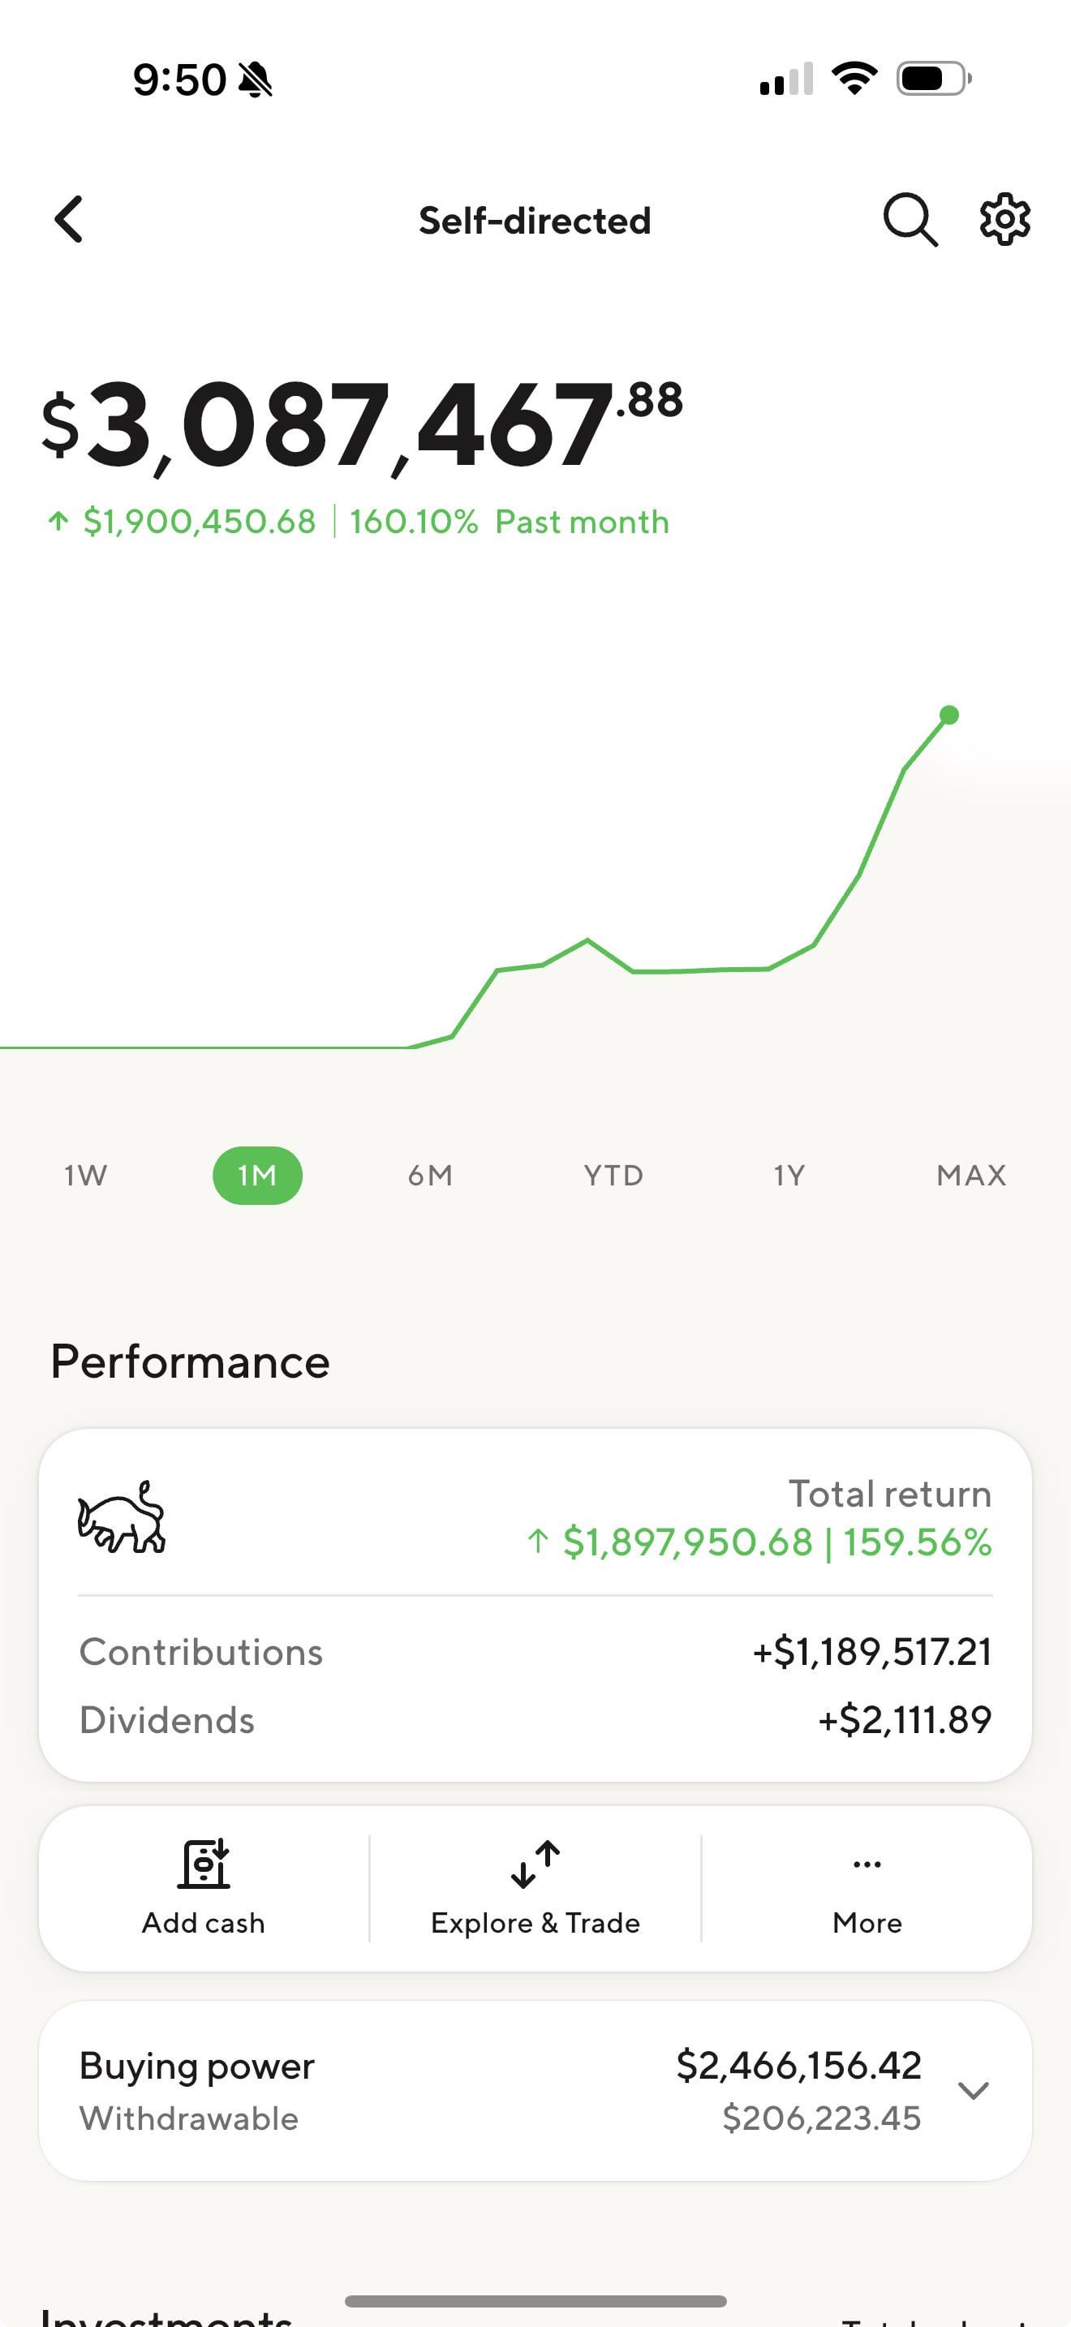This screenshot has width=1071, height=2327.
Task: Tap the Dividends row
Action: click(535, 1720)
